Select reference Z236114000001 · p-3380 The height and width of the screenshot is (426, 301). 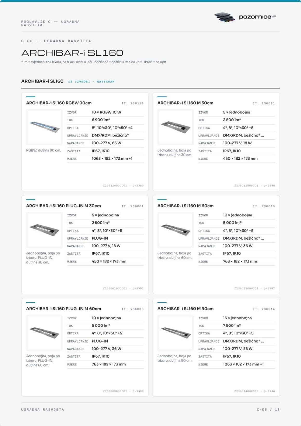[123, 185]
